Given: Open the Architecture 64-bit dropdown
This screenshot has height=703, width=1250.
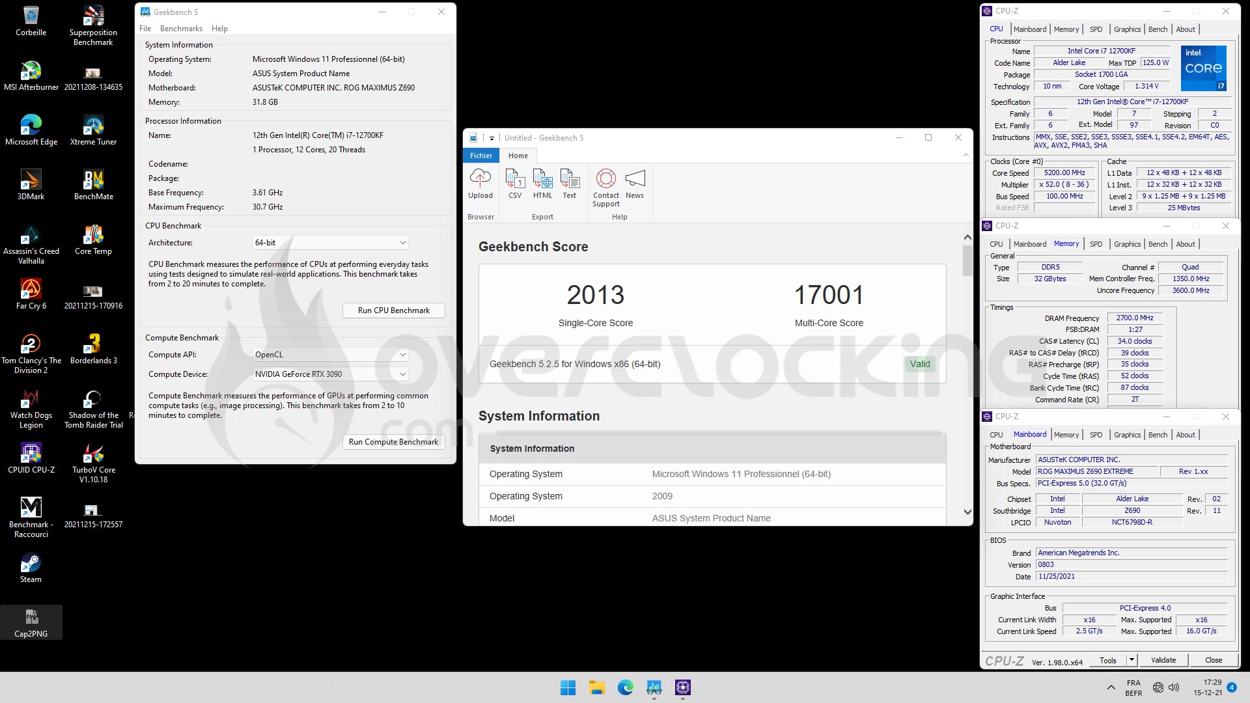Looking at the screenshot, I should click(331, 243).
